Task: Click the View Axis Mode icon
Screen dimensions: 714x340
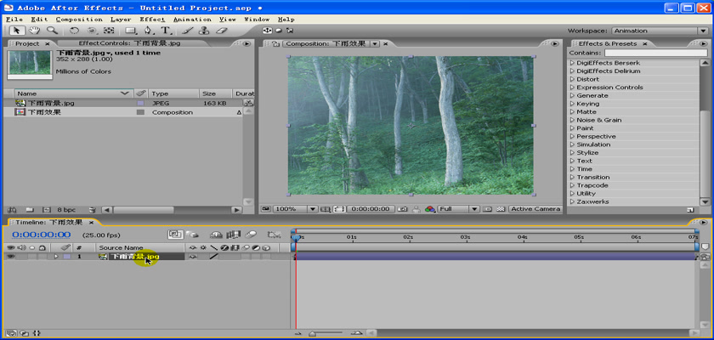Action: coord(289,31)
